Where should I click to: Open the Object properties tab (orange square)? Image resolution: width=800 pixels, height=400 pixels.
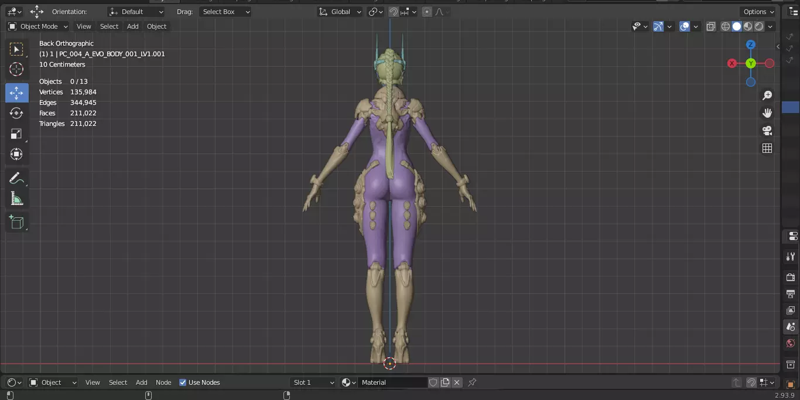(x=791, y=384)
